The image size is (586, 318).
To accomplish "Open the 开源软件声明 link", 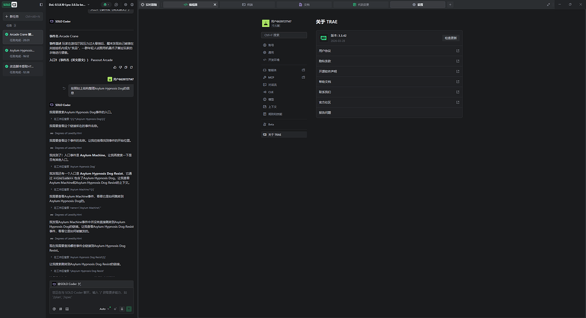I will pyautogui.click(x=389, y=71).
